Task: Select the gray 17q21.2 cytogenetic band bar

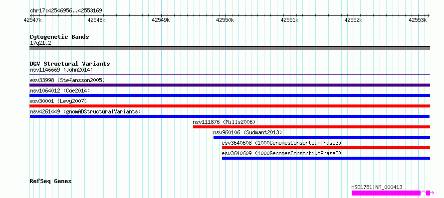Action: (229, 48)
